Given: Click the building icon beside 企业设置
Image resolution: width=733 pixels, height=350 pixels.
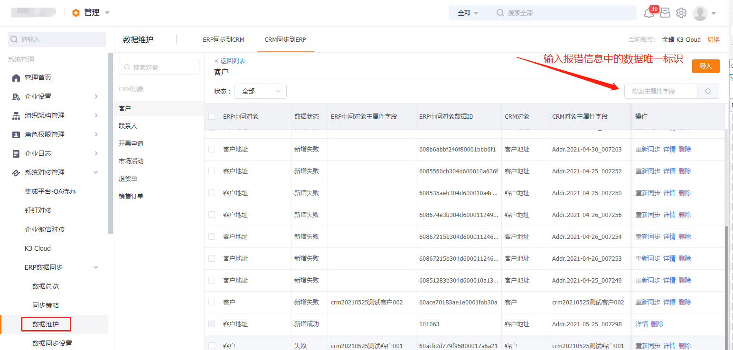Looking at the screenshot, I should pyautogui.click(x=16, y=96).
